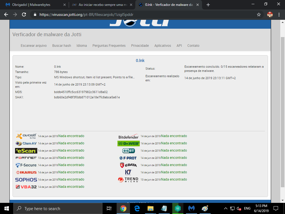Select the 0.lnk Jotti malware scan tab
The width and height of the screenshot is (285, 214).
tap(169, 5)
